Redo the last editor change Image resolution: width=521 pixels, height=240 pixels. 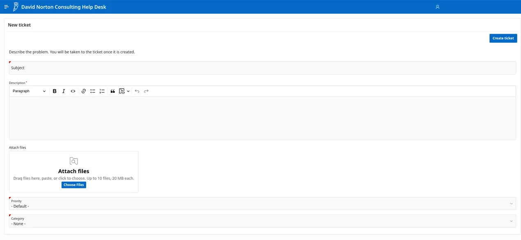(x=146, y=91)
